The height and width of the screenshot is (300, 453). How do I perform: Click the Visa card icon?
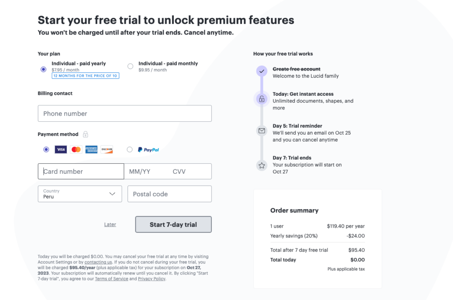[x=61, y=150]
